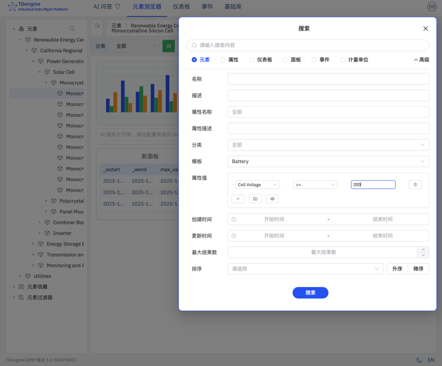Click the magnifier icon in the search box
442x366 pixels.
(x=194, y=45)
